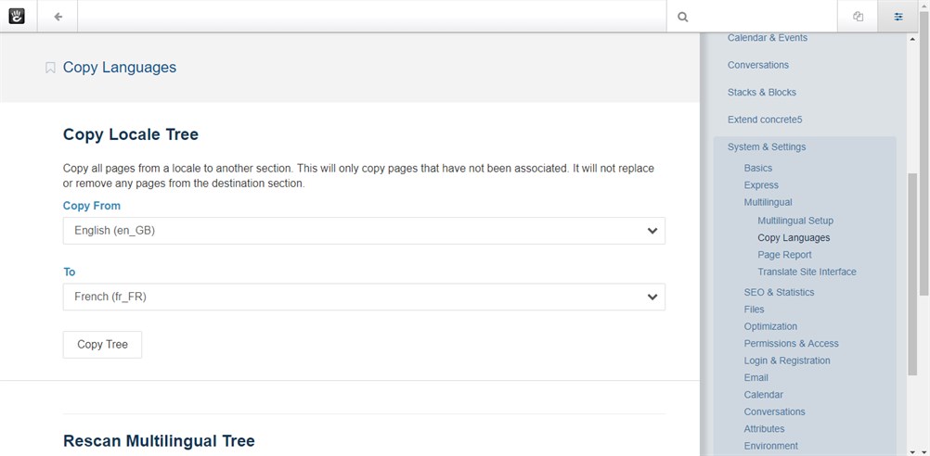The width and height of the screenshot is (930, 456).
Task: Open the To locale dropdown
Action: click(x=364, y=297)
